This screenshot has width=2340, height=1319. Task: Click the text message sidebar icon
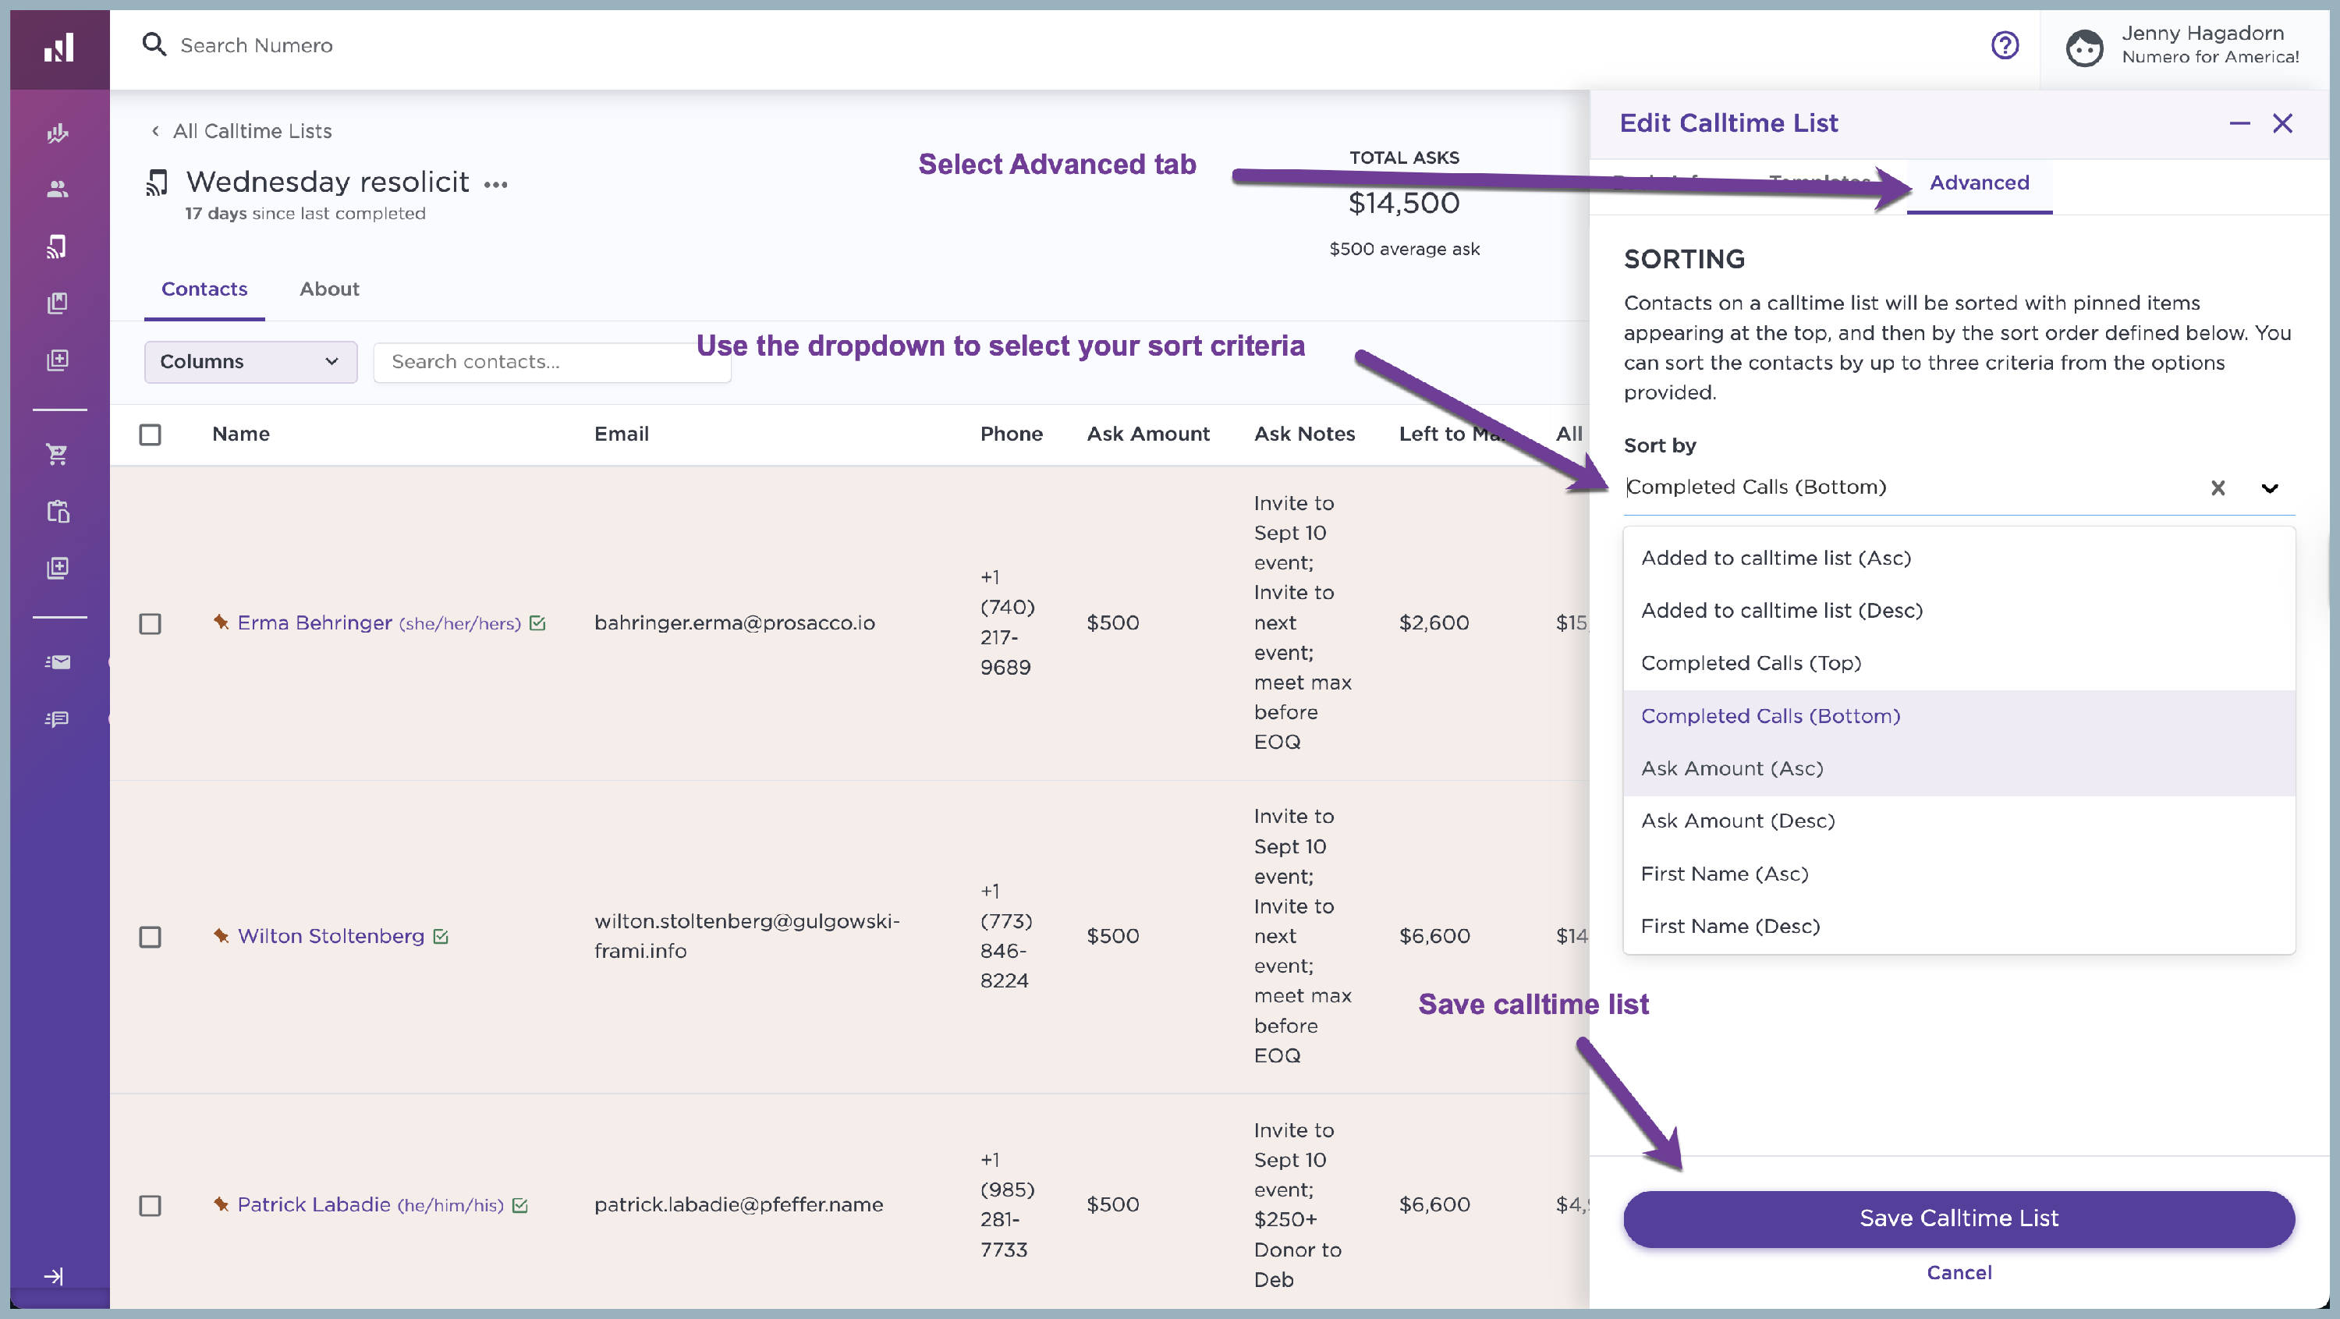click(57, 718)
